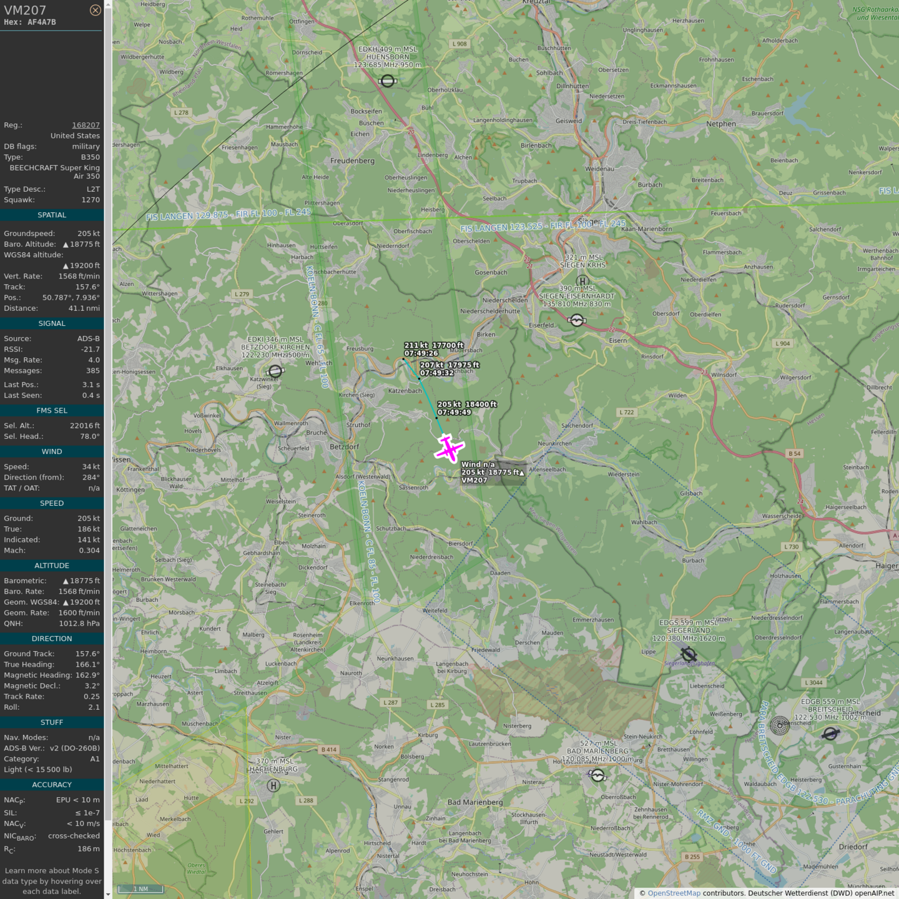Click the Breitscheid EDGB airfield icon
This screenshot has width=899, height=899.
[830, 734]
